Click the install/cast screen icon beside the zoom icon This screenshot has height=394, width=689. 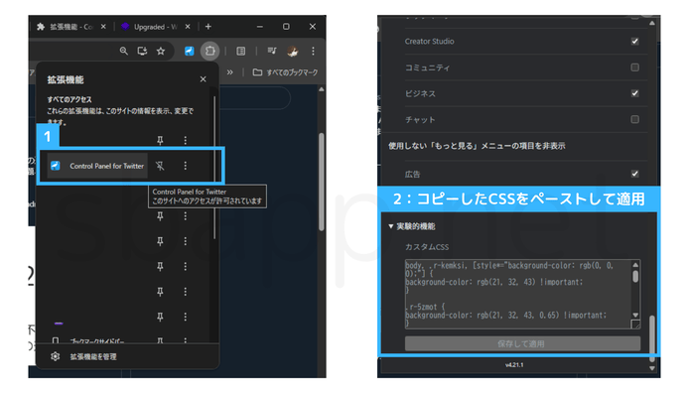[x=142, y=52]
